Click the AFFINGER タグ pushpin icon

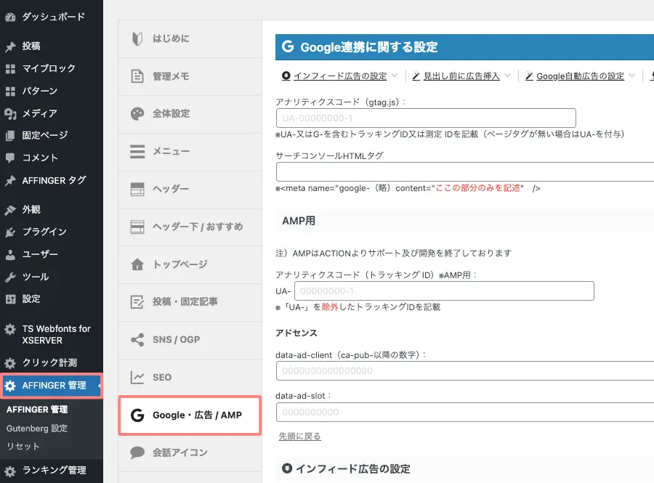coord(9,180)
